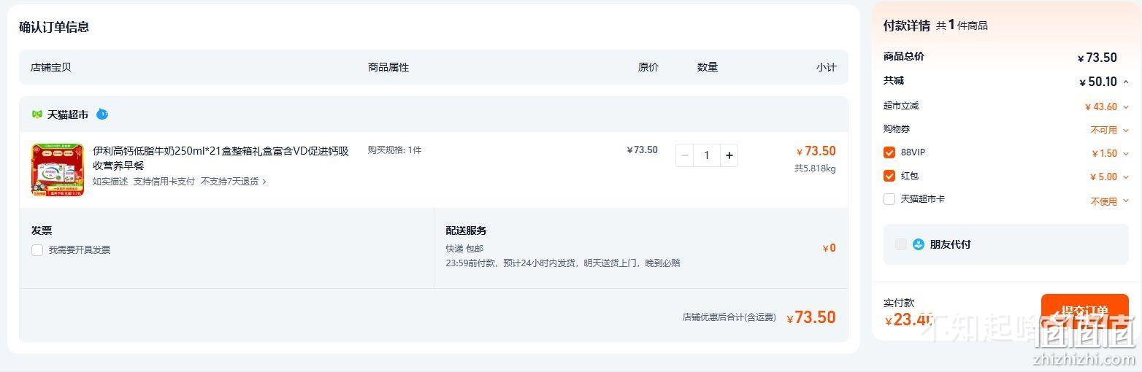Expand the 超市立减 ¥43.60 details chevron
The height and width of the screenshot is (372, 1142).
click(x=1126, y=107)
